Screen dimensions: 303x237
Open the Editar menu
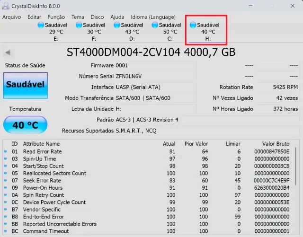34,17
